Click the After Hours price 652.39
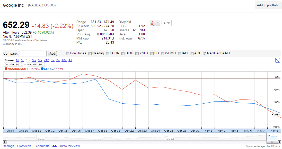The image size is (282, 149). pyautogui.click(x=27, y=33)
